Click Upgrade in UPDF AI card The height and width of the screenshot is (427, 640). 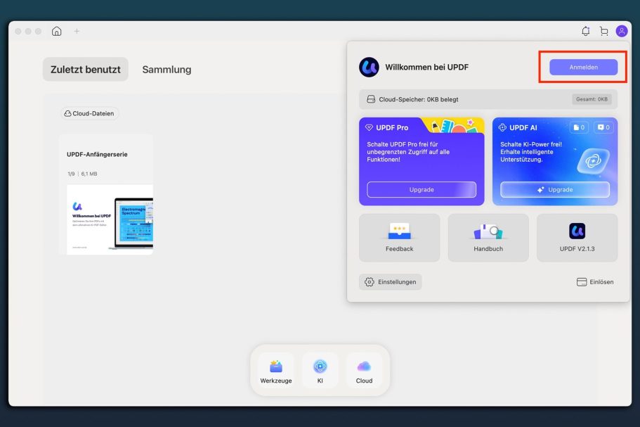pyautogui.click(x=555, y=190)
